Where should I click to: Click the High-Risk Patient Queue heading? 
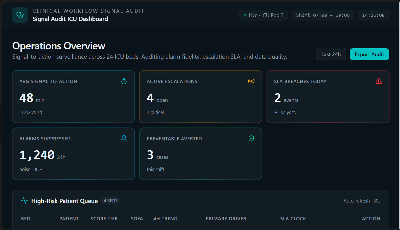[x=65, y=201]
